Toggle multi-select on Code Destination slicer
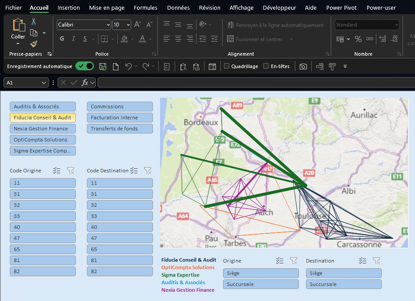Viewport: 415px width, 301px height. (134, 171)
